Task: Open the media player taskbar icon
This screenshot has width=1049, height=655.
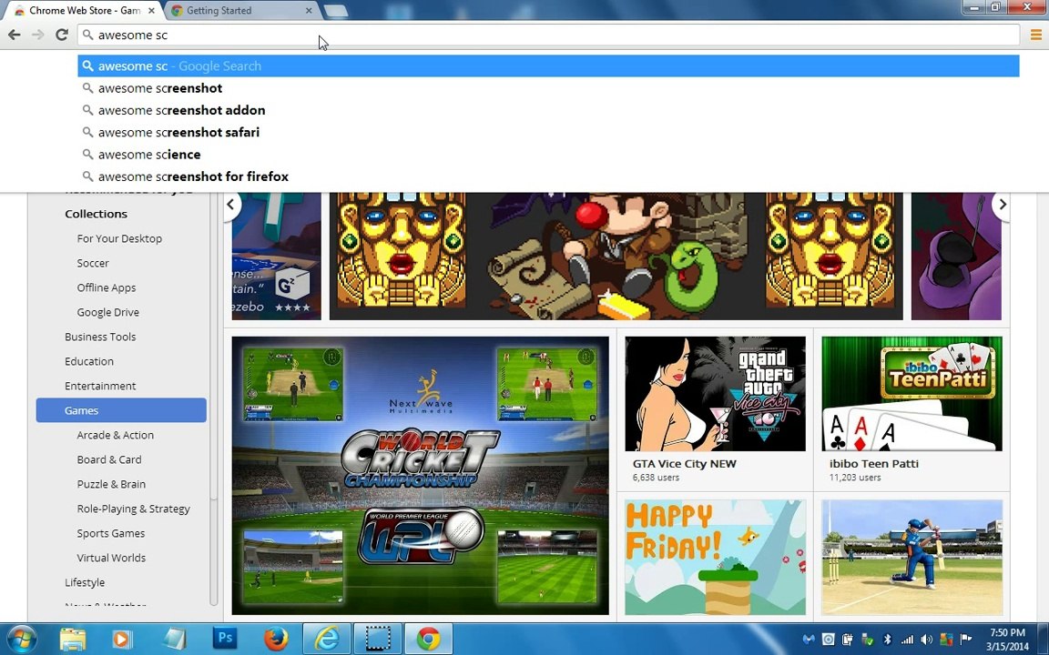Action: (122, 639)
